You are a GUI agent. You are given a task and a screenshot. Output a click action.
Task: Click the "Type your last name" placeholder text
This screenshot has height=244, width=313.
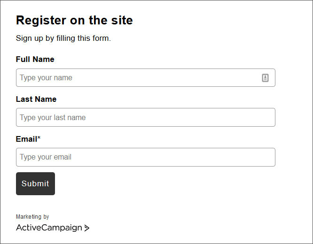[x=53, y=118]
